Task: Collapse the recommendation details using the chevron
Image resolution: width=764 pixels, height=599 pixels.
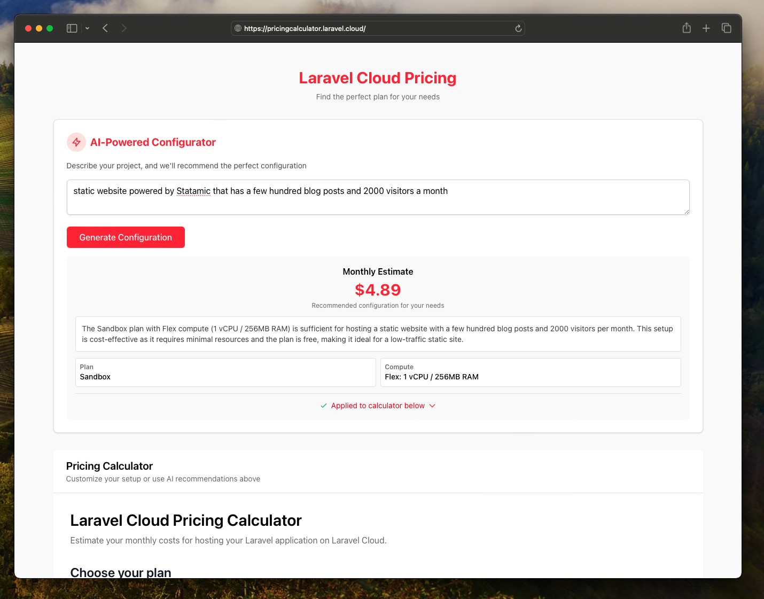Action: click(432, 406)
